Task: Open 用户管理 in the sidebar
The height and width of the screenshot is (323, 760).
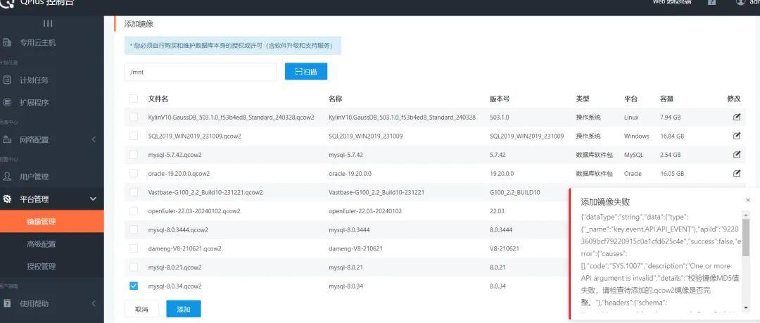Action: tap(34, 177)
